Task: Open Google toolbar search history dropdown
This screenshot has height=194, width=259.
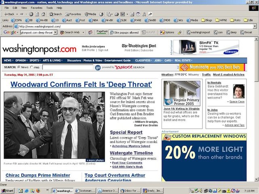Action: point(55,32)
